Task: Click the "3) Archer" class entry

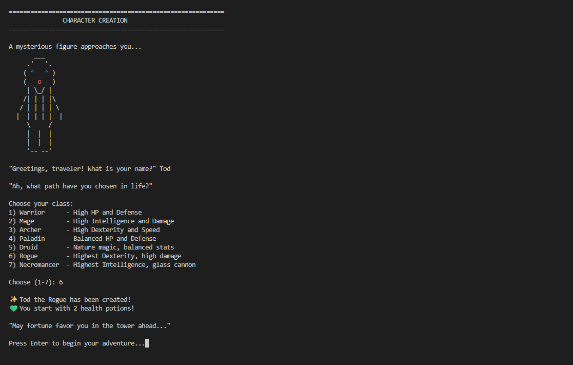Action: pyautogui.click(x=25, y=230)
